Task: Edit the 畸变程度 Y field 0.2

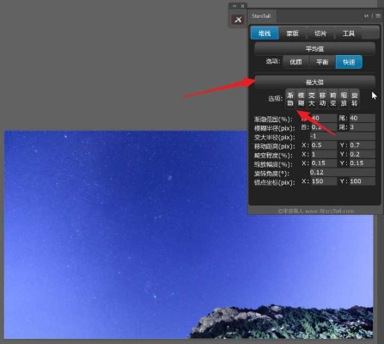Action: (362, 154)
